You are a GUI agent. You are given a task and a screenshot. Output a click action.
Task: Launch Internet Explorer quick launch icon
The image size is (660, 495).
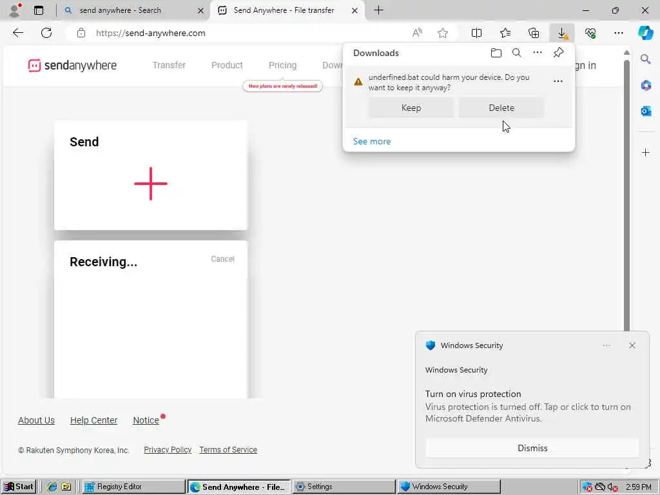click(x=52, y=487)
